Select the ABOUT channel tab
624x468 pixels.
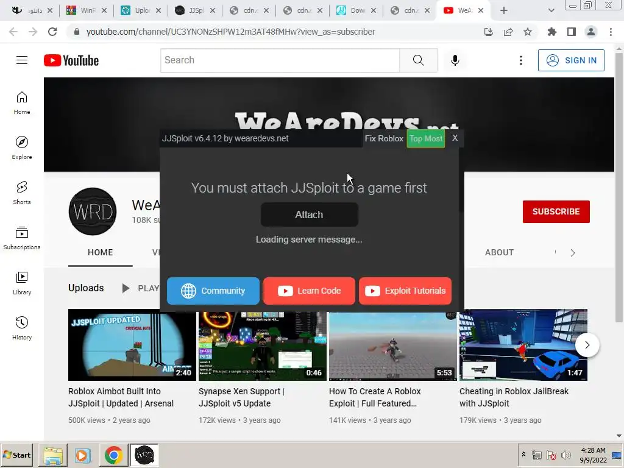pyautogui.click(x=499, y=252)
